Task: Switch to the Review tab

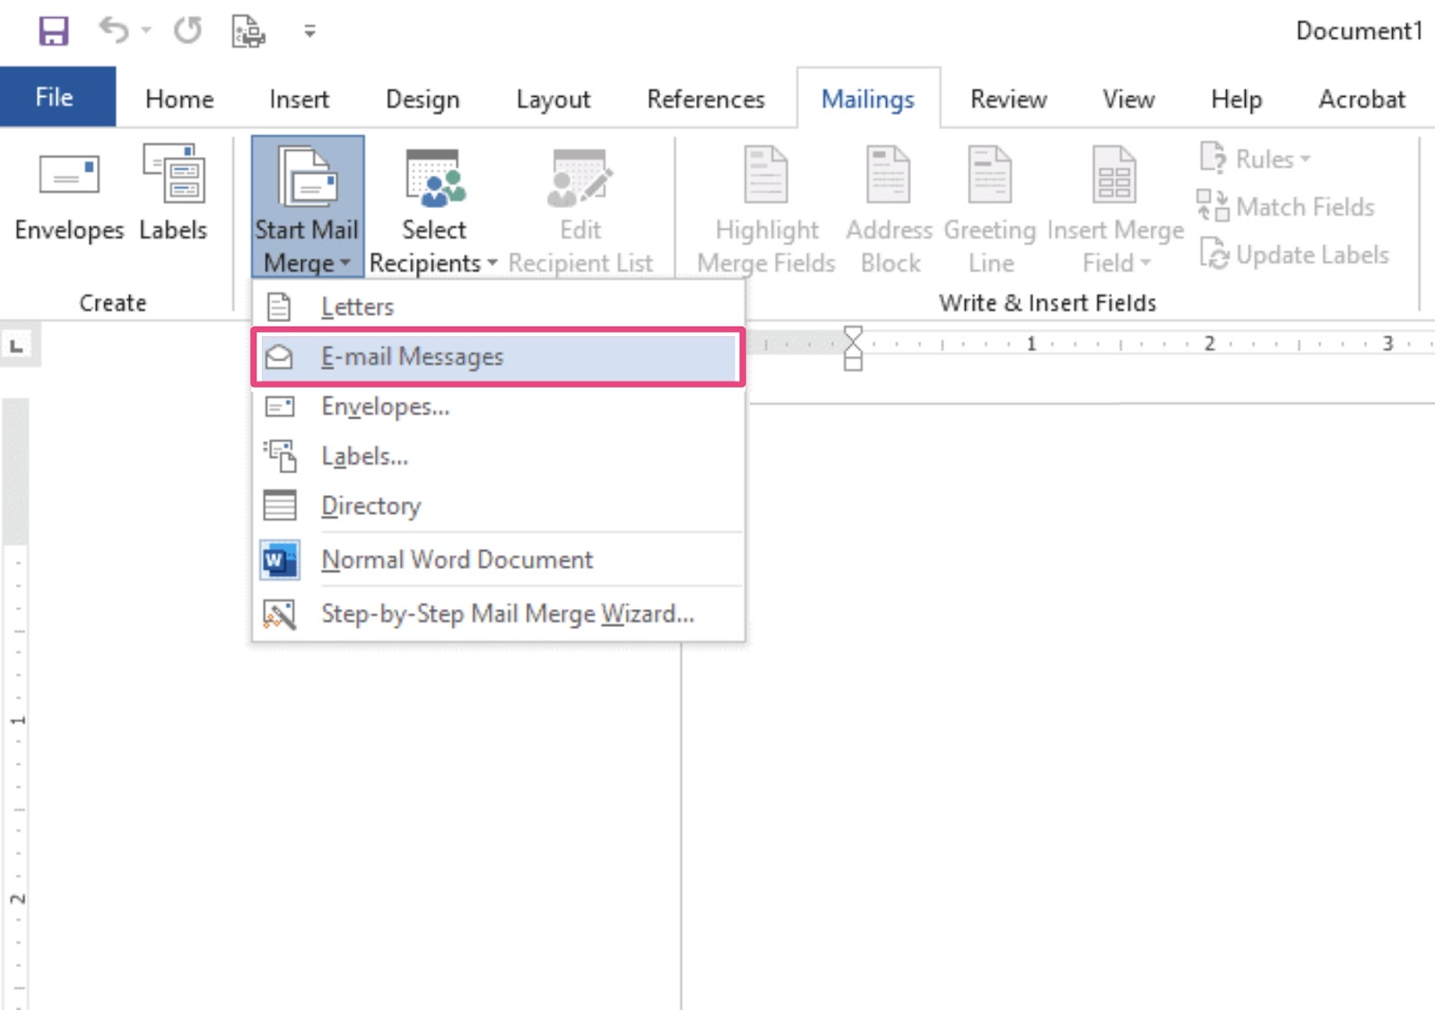Action: [x=1008, y=99]
